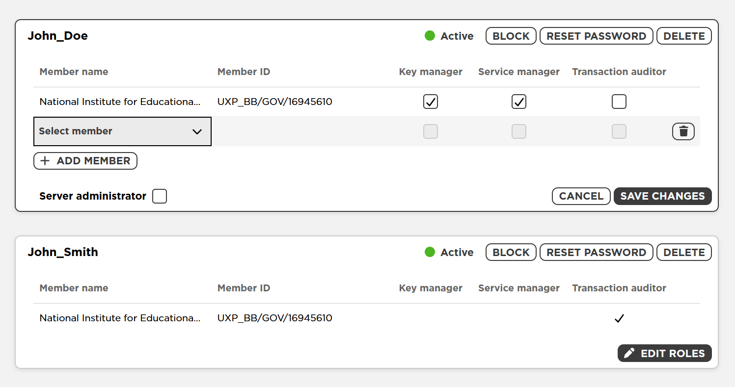Image resolution: width=735 pixels, height=387 pixels.
Task: Reset password for John_Doe
Action: pos(596,36)
